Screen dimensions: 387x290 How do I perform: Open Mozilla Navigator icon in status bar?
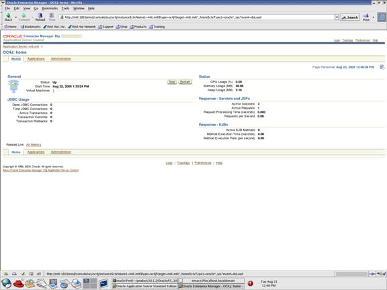tap(6, 274)
